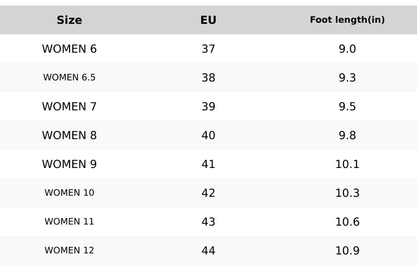This screenshot has width=417, height=265.
Task: Choose the WOMEN 12 size cell
Action: (69, 251)
